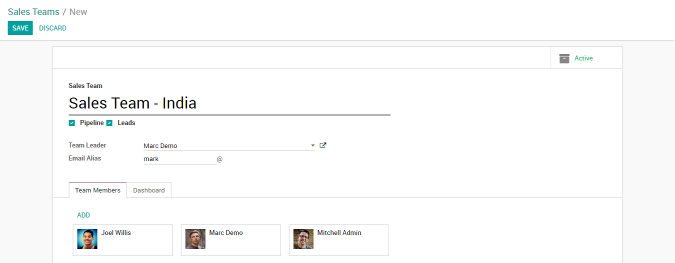
Task: Expand the Team Leader dropdown arrow
Action: coord(313,146)
